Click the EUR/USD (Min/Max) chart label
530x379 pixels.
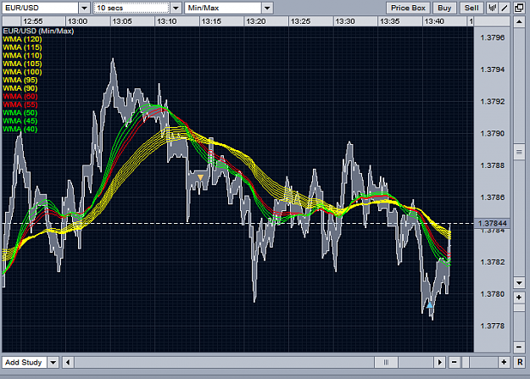[38, 31]
